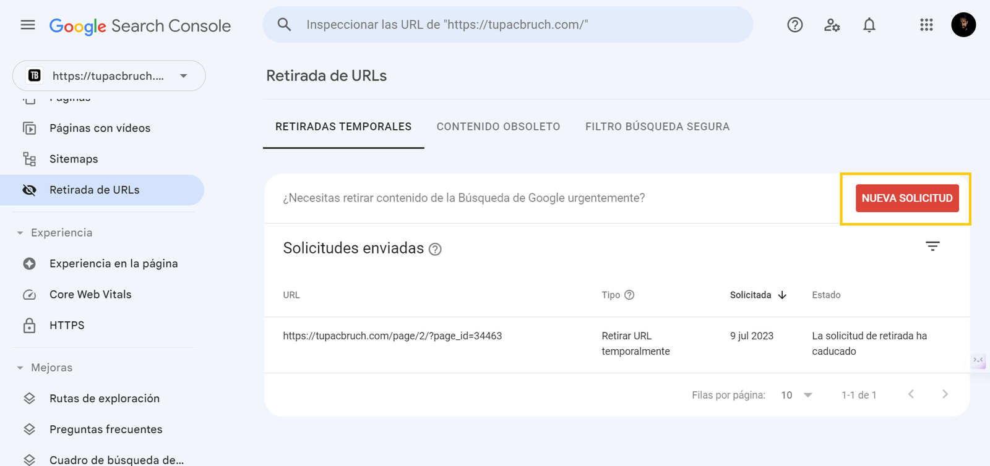Open the rows per page dropdown
Viewport: 990px width, 466px height.
click(797, 395)
